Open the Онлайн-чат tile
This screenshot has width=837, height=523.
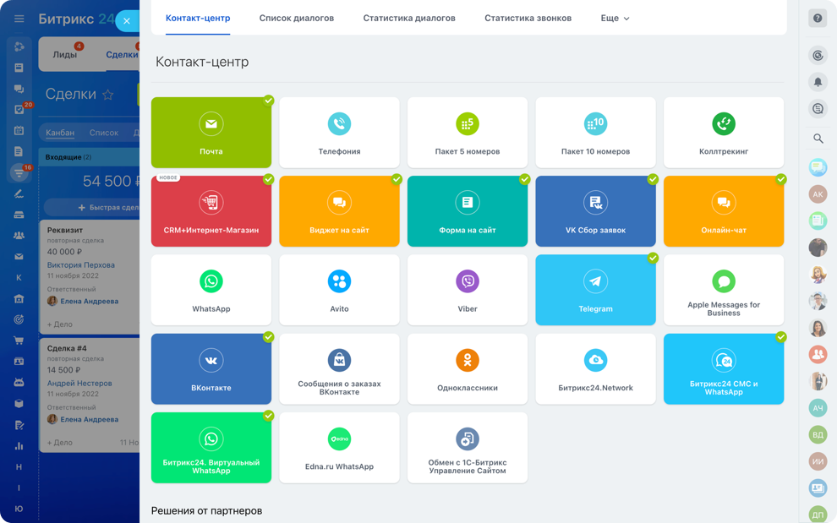pos(724,211)
